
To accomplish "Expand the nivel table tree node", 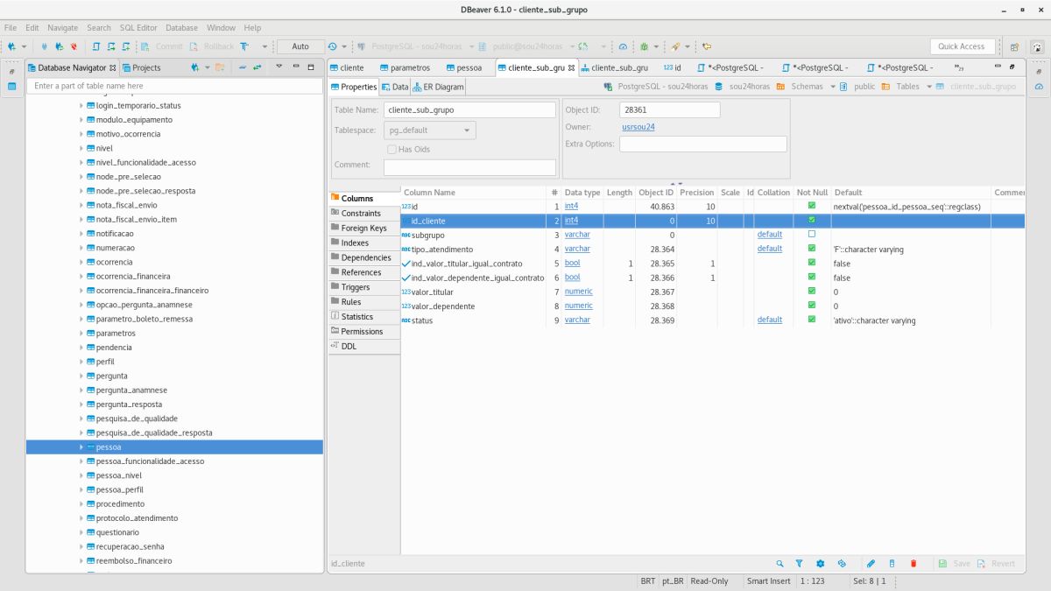I will (81, 148).
